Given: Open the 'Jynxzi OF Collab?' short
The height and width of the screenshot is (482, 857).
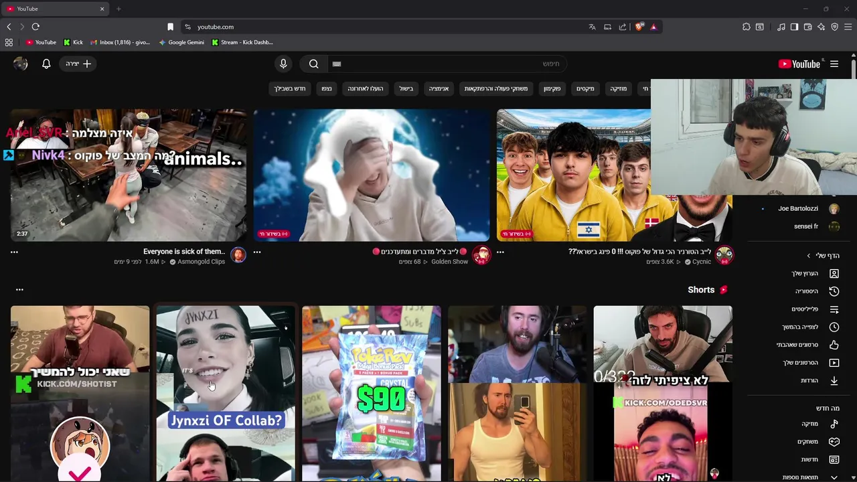Looking at the screenshot, I should click(x=226, y=394).
